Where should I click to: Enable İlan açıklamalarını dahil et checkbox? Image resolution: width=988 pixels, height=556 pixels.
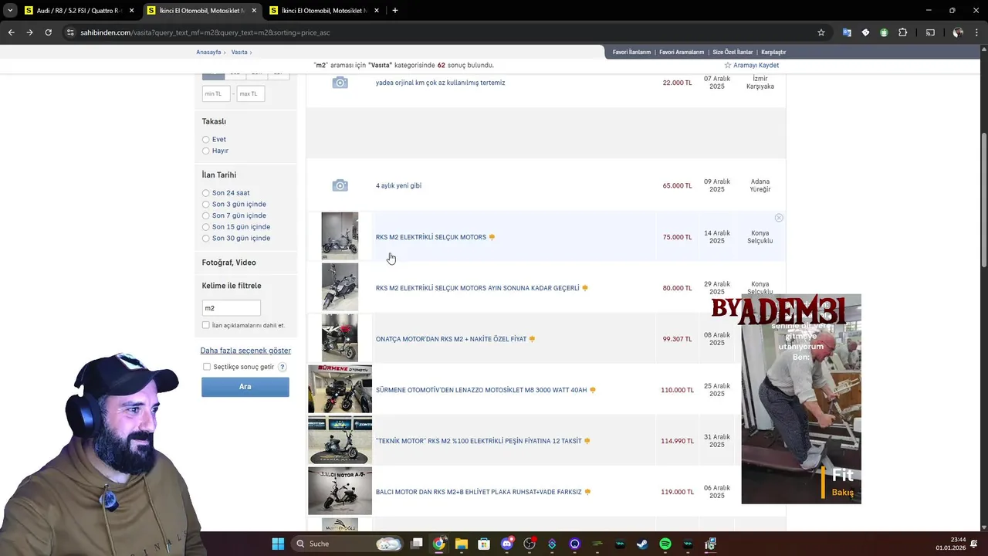pos(206,325)
